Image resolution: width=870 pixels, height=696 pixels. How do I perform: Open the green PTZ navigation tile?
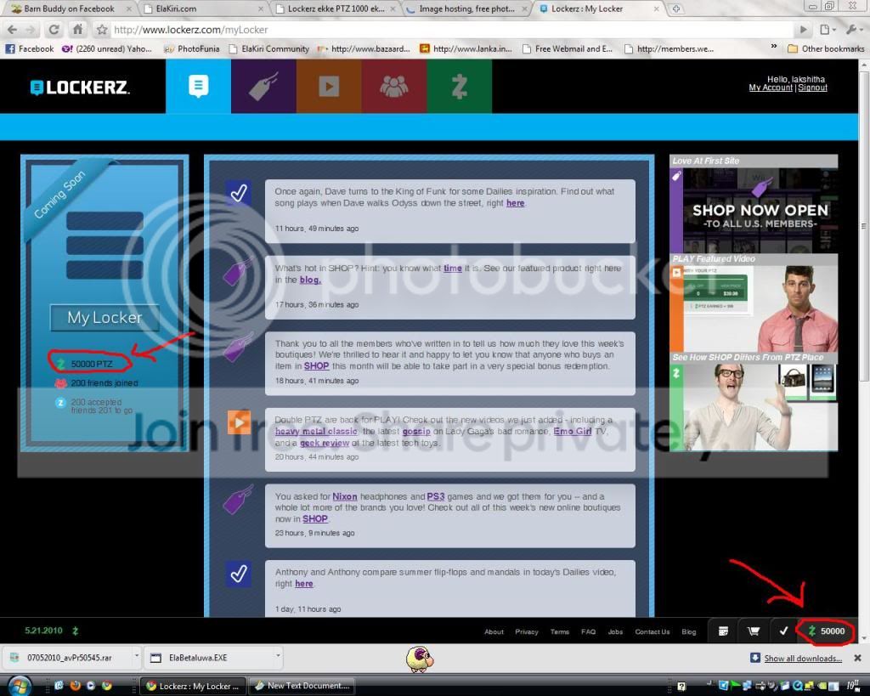point(459,86)
